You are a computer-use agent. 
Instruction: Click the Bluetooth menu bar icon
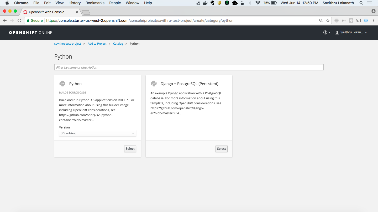250,3
